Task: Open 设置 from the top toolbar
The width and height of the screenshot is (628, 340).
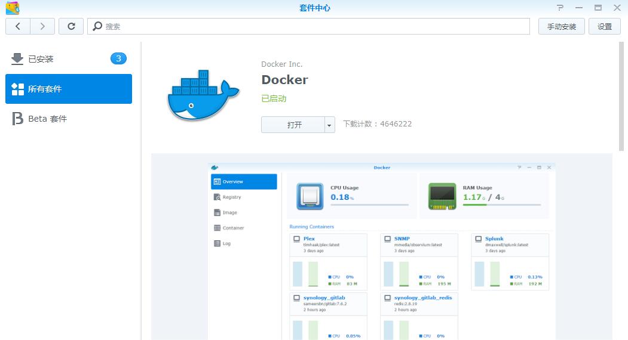Action: click(x=605, y=26)
